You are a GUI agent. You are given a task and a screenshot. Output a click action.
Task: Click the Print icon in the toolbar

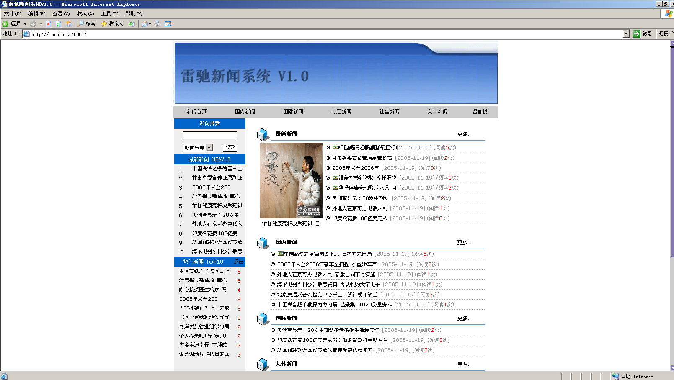(x=157, y=24)
